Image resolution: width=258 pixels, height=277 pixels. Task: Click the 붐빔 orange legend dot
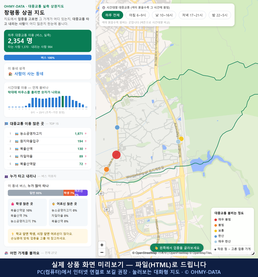pos(215,225)
